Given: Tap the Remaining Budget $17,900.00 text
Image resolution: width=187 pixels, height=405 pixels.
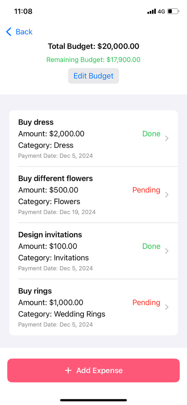Looking at the screenshot, I should pos(93,60).
